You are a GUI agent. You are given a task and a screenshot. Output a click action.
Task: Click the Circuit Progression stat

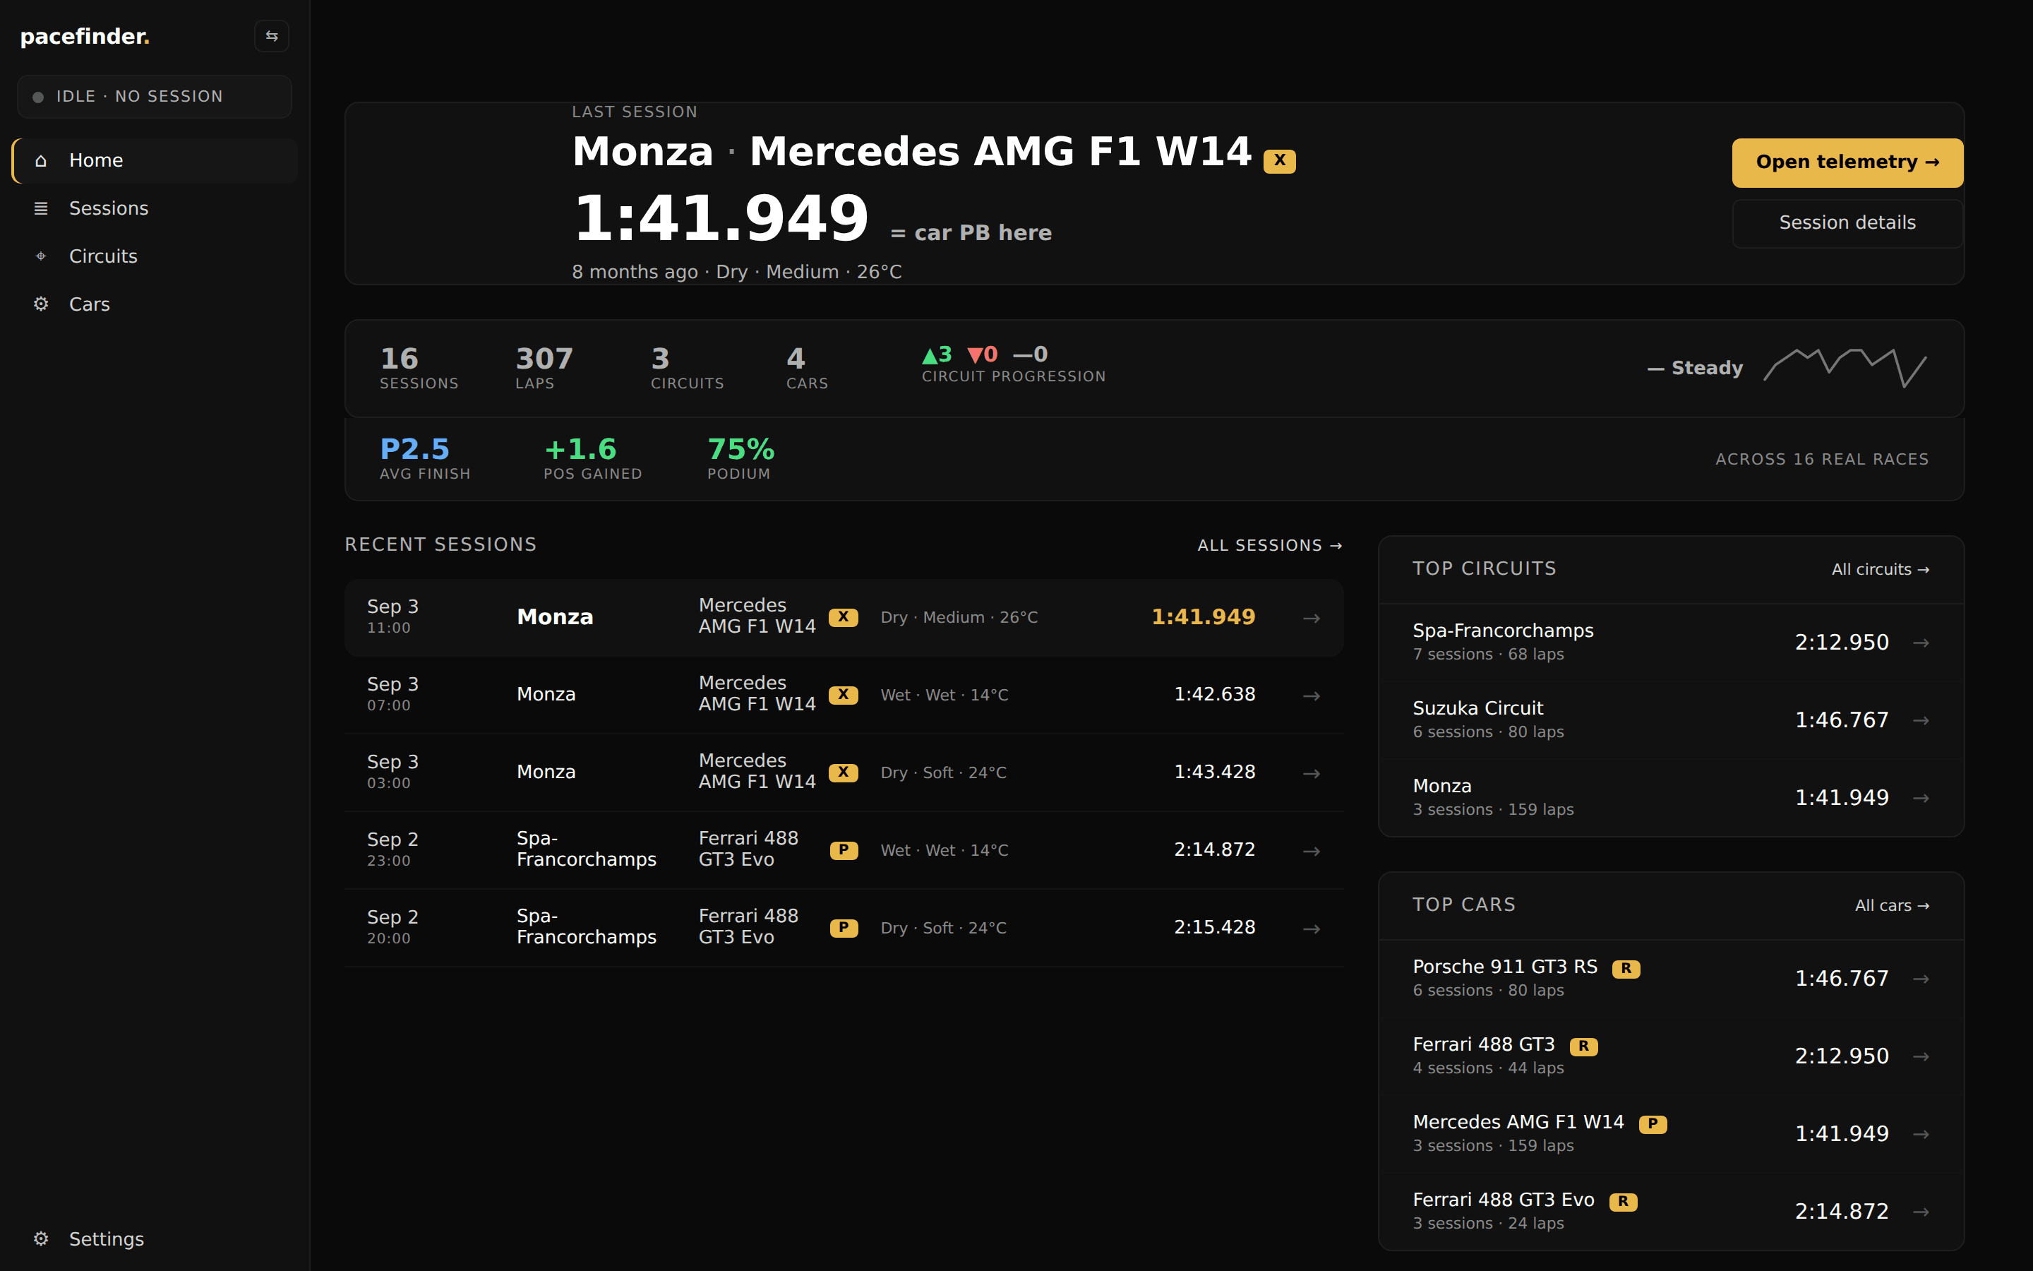point(1014,365)
